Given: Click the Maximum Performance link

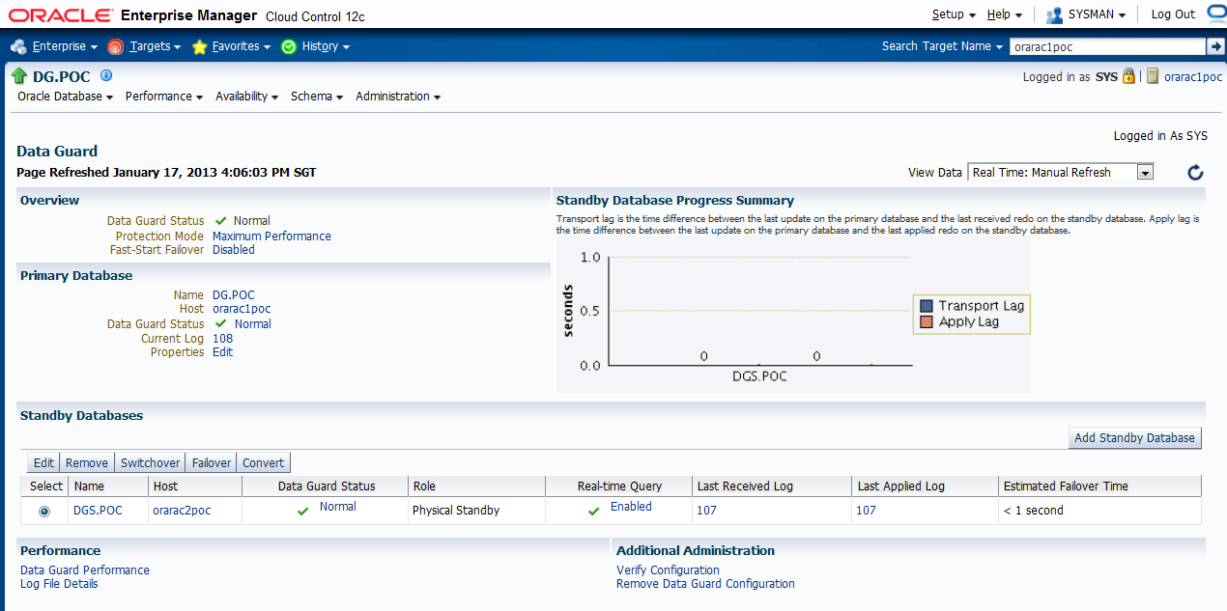Looking at the screenshot, I should coord(271,236).
